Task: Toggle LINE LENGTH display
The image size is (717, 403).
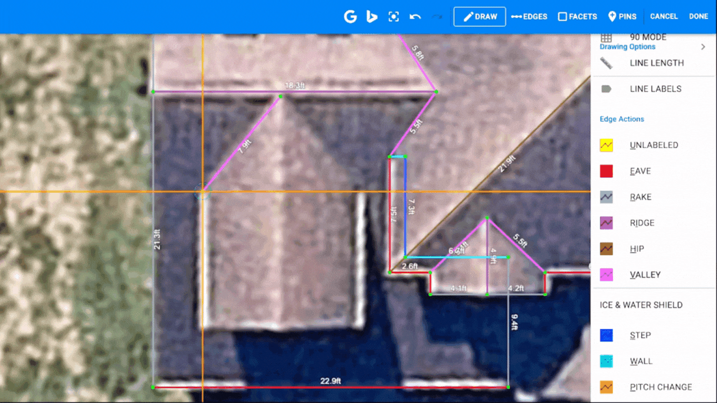Action: pyautogui.click(x=657, y=63)
